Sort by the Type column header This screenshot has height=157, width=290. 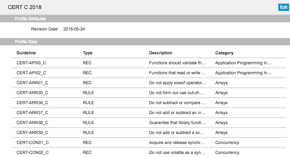(x=88, y=53)
